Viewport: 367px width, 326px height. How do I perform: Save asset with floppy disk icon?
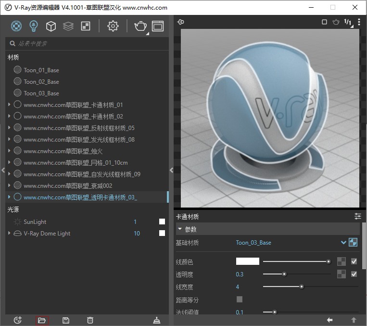click(66, 320)
